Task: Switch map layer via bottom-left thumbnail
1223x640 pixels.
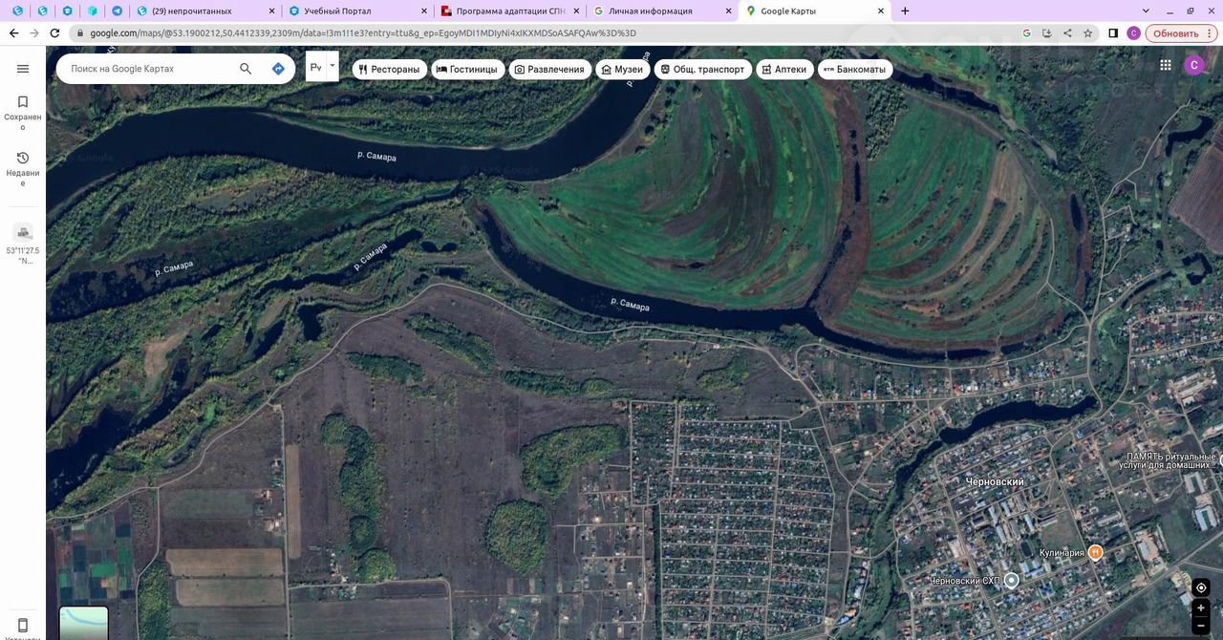Action: (x=84, y=623)
